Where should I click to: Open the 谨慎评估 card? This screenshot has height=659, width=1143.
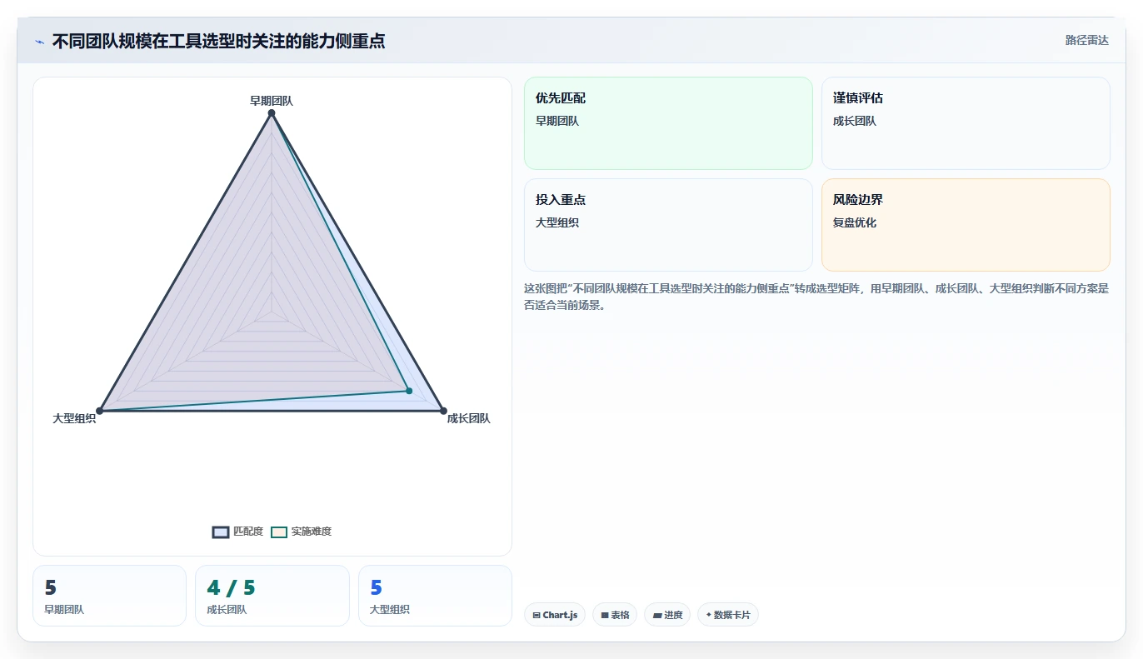click(x=966, y=123)
